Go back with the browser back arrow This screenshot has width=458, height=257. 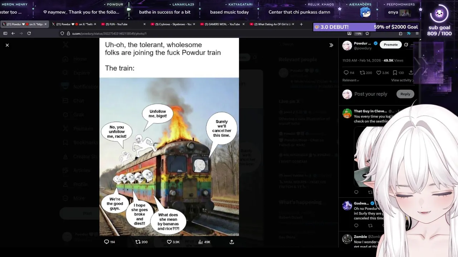point(13,34)
